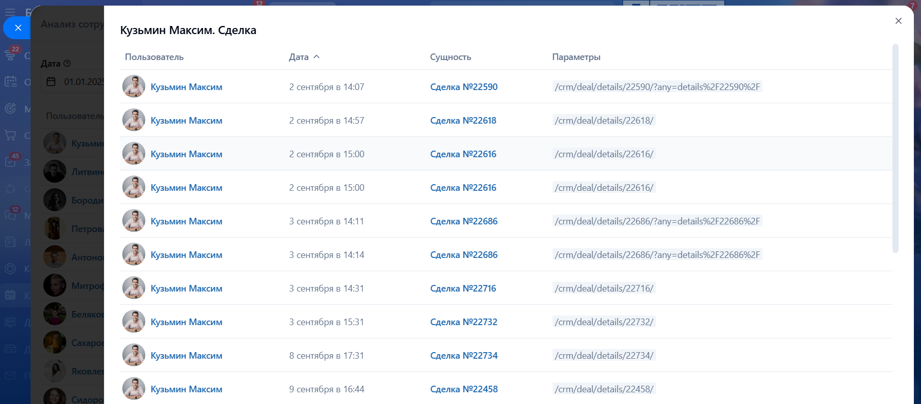Open the Сделка №22590 link

coord(463,87)
